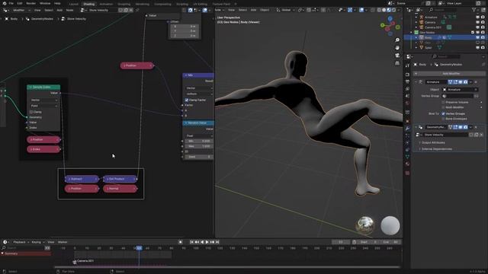Click the Store Velocity node group name field

[x=102, y=10]
